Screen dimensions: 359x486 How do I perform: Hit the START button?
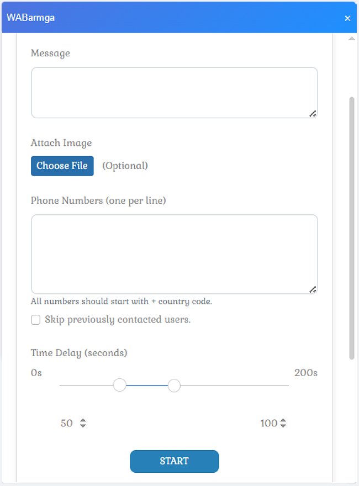pyautogui.click(x=174, y=461)
